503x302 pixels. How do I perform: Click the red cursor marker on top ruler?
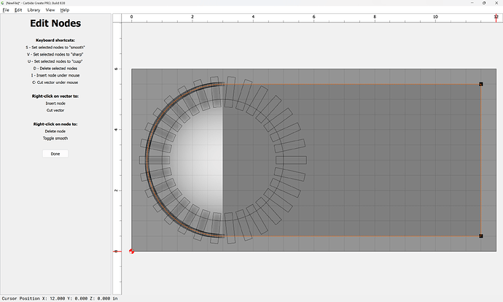(x=496, y=16)
